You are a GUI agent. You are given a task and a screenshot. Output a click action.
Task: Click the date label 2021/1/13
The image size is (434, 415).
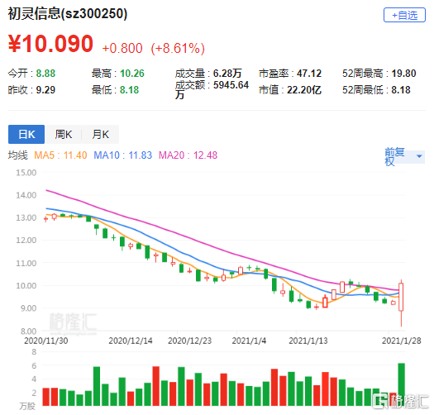tap(308, 341)
